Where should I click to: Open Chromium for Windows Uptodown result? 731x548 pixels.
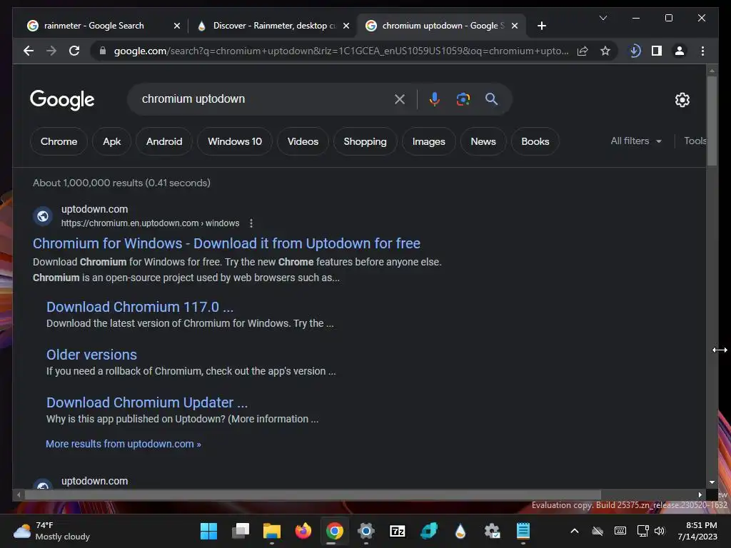[x=226, y=243]
